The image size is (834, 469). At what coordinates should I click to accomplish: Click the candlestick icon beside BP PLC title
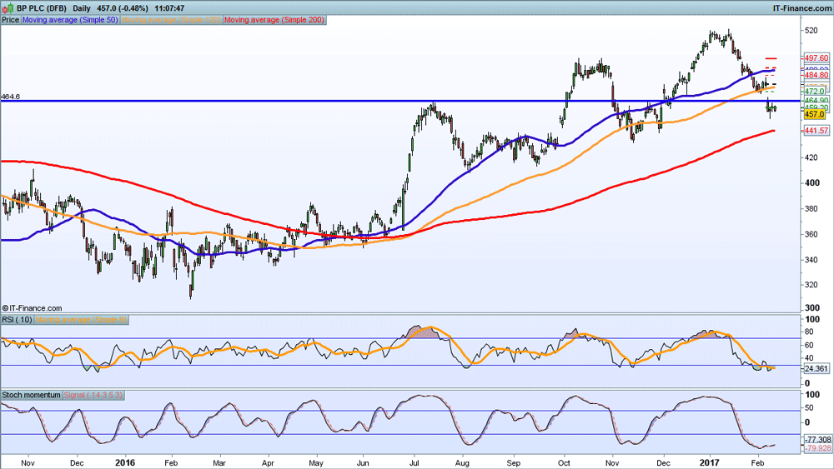pyautogui.click(x=8, y=7)
